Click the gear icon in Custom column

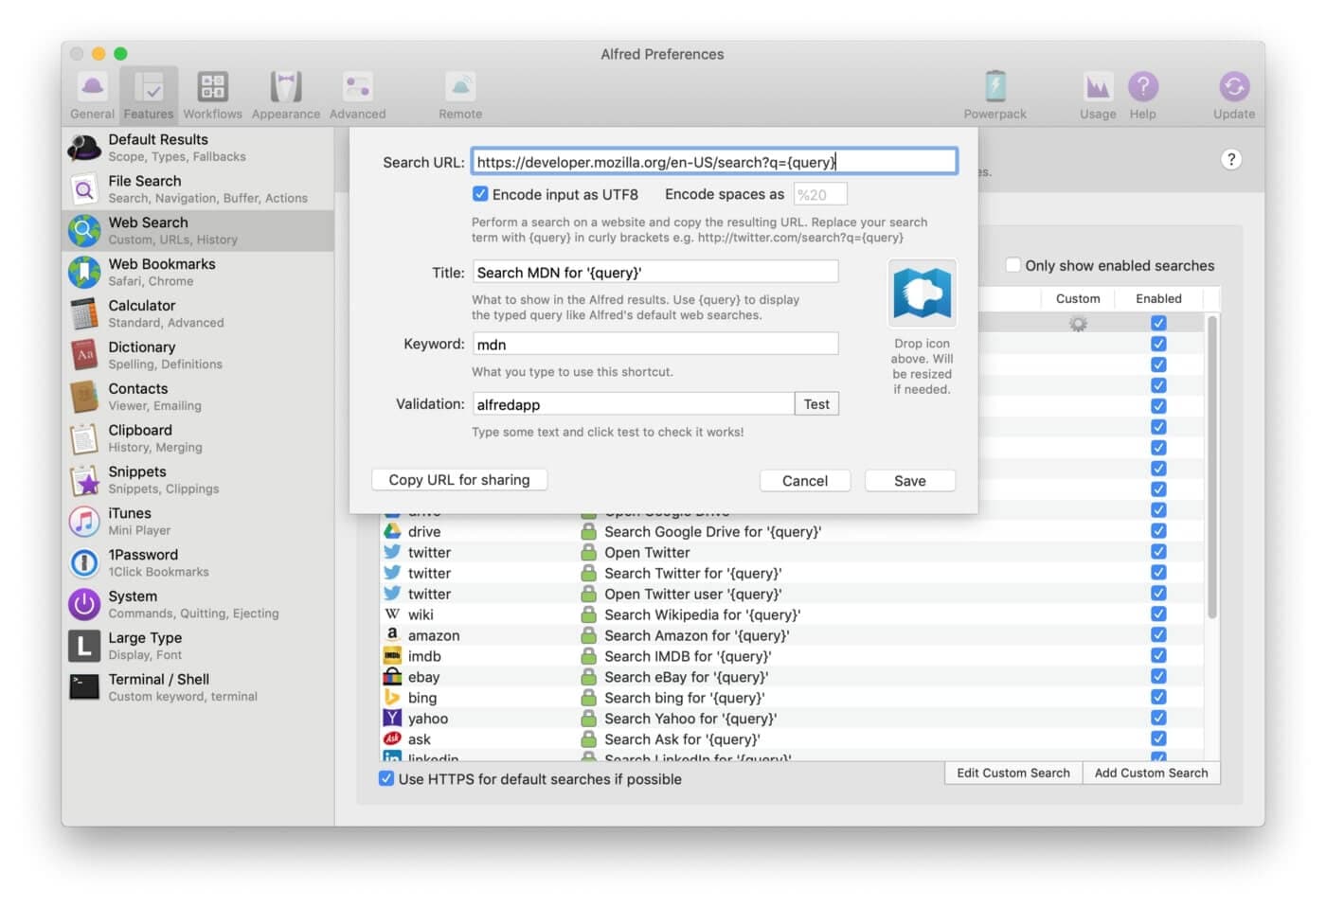(x=1078, y=324)
